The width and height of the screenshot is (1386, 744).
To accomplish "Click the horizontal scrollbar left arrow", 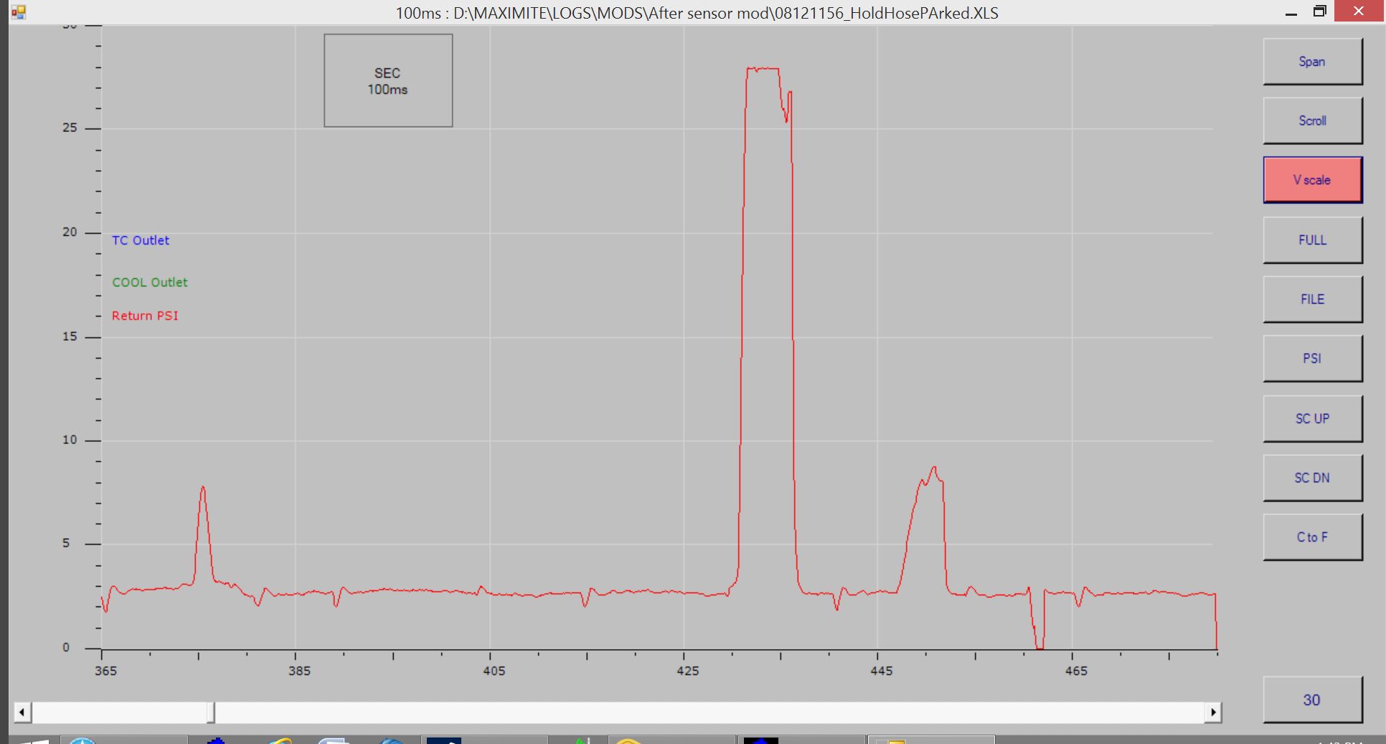I will 22,712.
